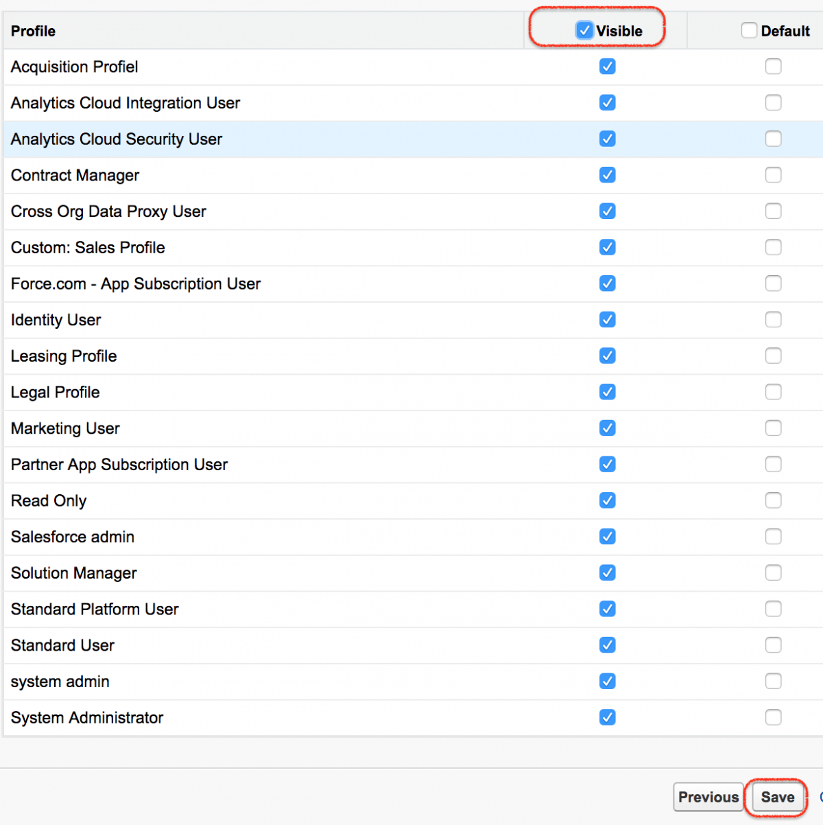823x825 pixels.
Task: Disable Visible for Cross Org Data Proxy User
Action: click(608, 211)
